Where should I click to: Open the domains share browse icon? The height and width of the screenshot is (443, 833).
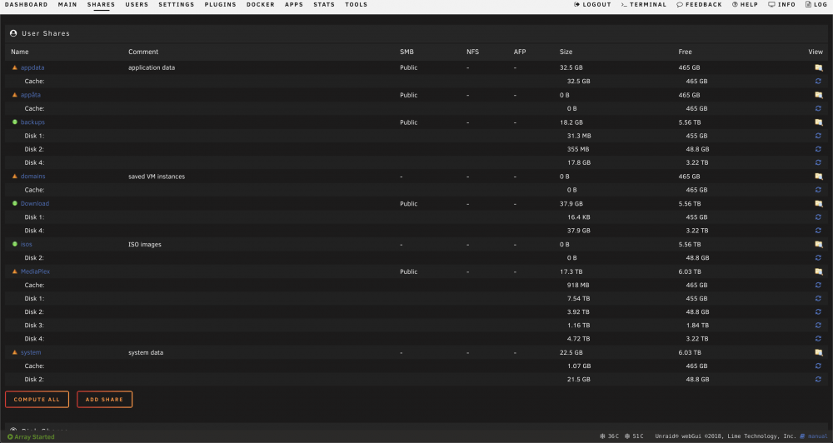coord(818,177)
